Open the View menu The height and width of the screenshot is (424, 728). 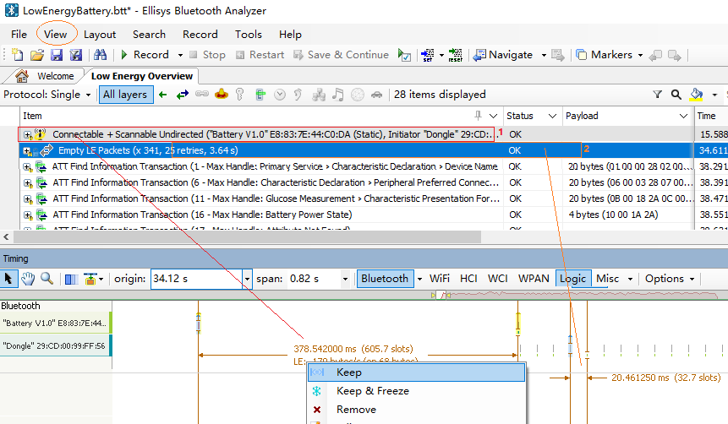56,35
